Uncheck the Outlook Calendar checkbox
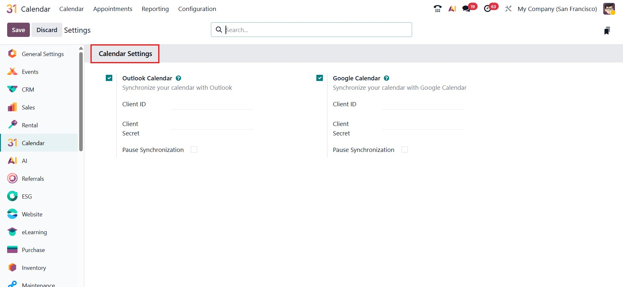 [x=109, y=78]
